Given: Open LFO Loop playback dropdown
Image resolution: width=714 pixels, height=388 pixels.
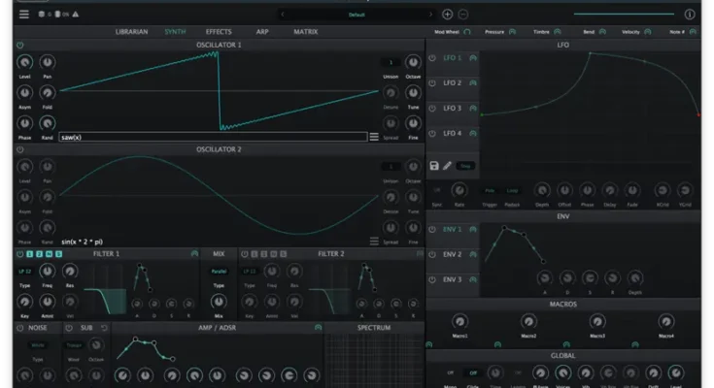Looking at the screenshot, I should pos(512,190).
